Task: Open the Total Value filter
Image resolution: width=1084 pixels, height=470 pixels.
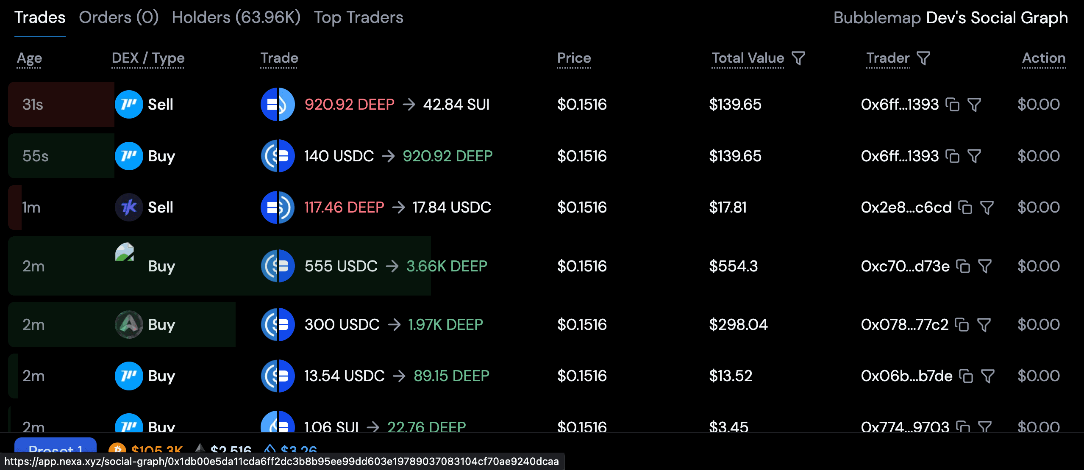Action: click(798, 58)
